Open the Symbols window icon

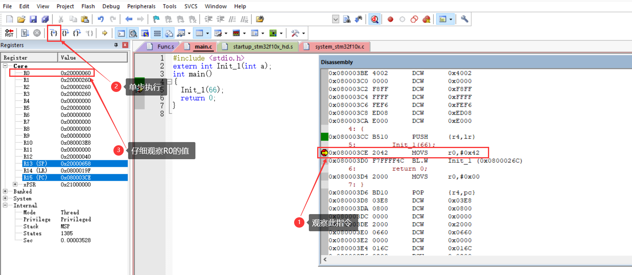pyautogui.click(x=145, y=33)
